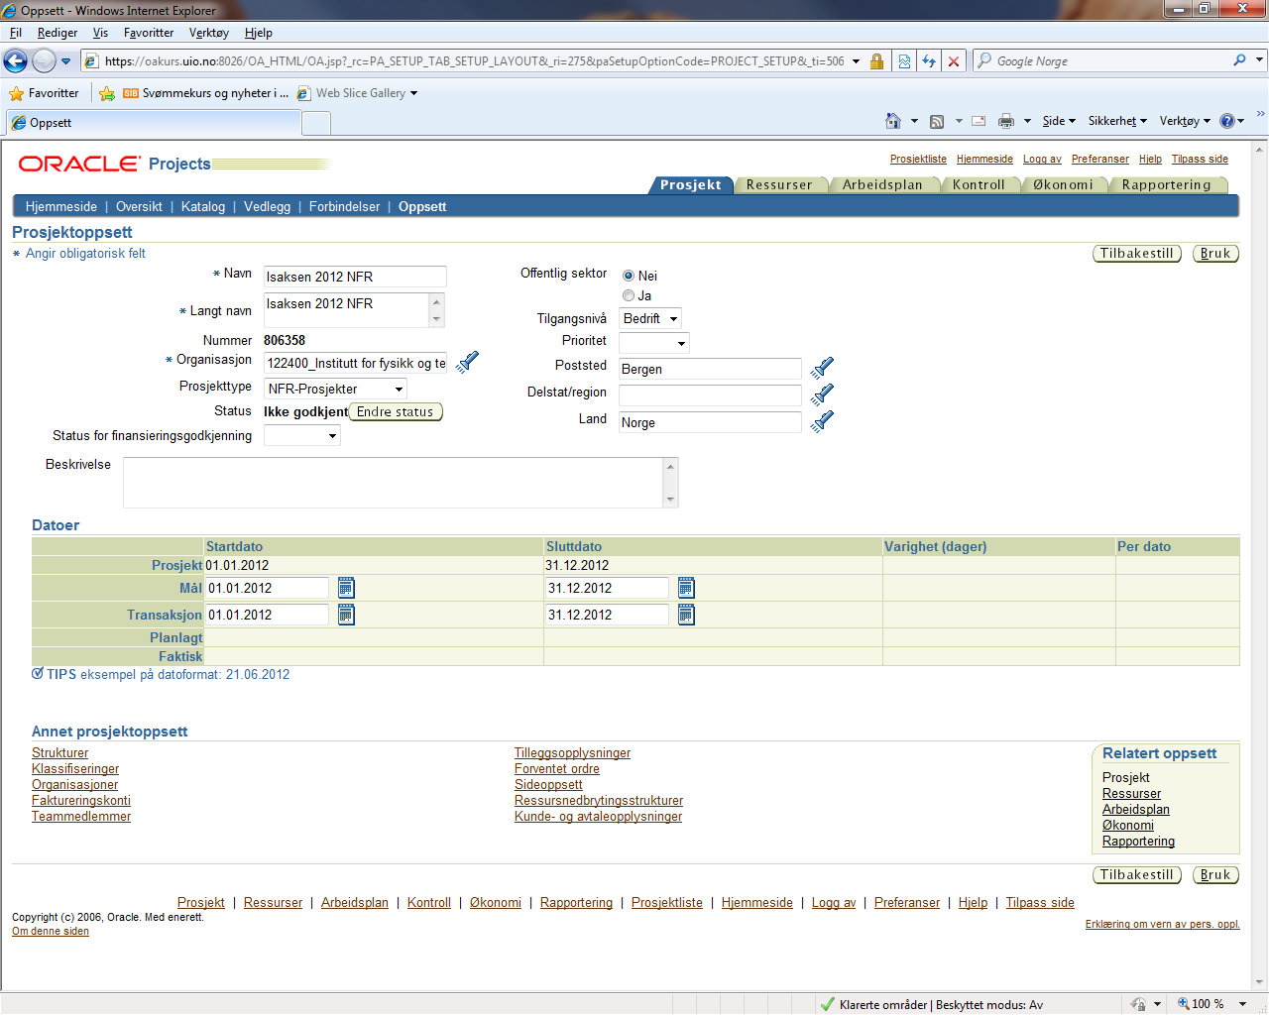Switch to the Kontroll tab
1269x1015 pixels.
pos(979,184)
